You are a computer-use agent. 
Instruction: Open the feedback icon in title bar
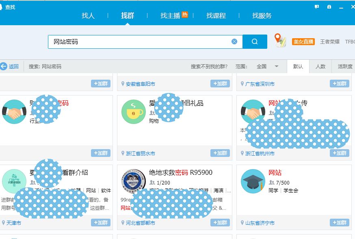coord(317,7)
